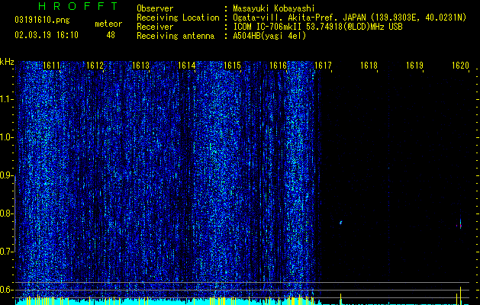This screenshot has height=305, width=480.
Task: Click the 1616 time marker
Action: [x=278, y=66]
